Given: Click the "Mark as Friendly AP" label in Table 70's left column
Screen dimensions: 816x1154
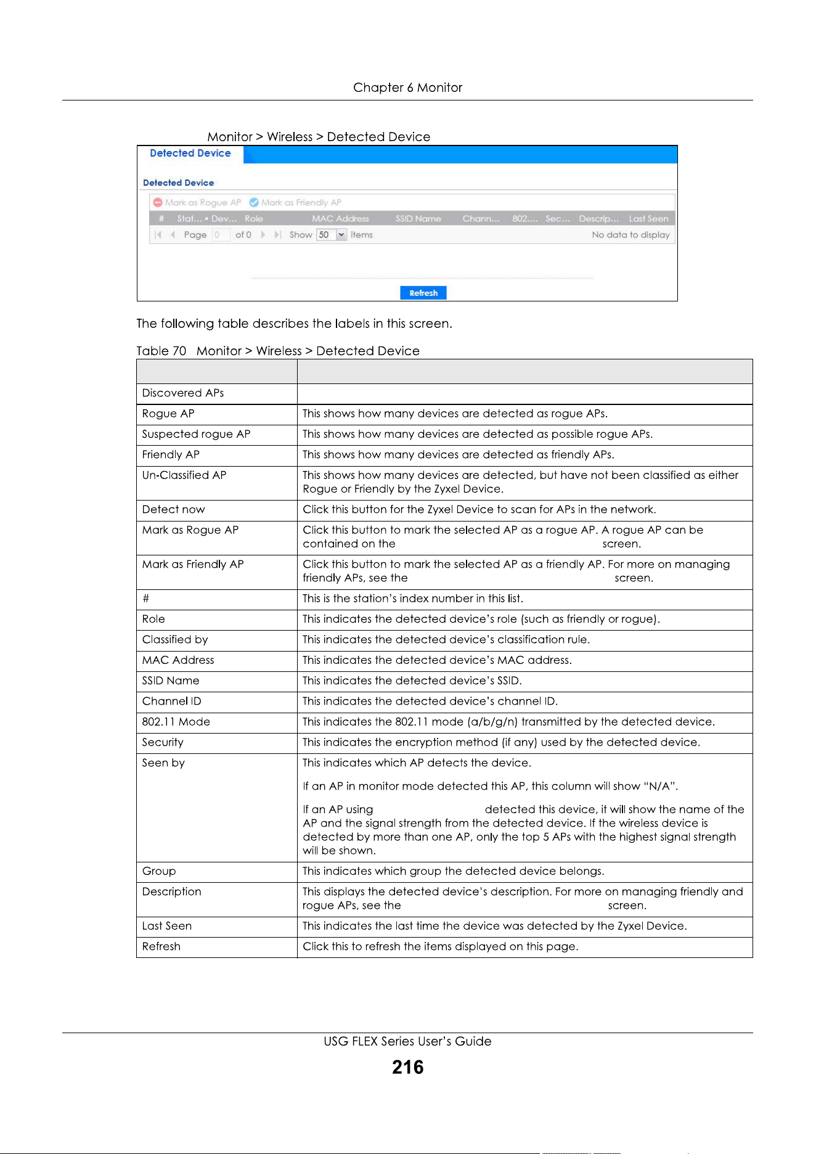Looking at the screenshot, I should pyautogui.click(x=193, y=565).
